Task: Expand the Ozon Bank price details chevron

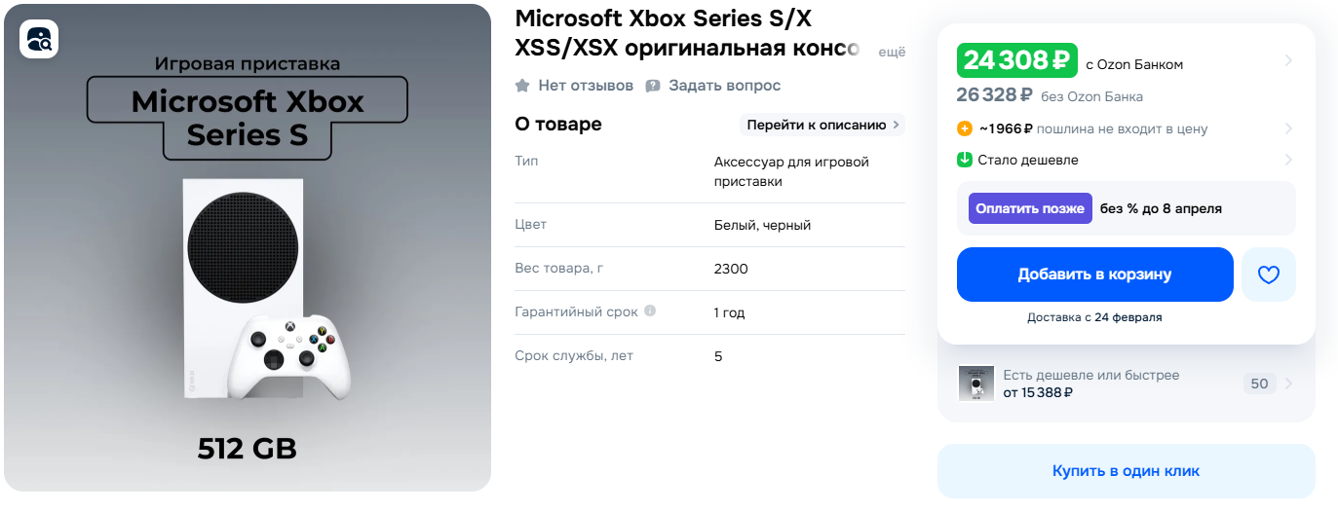Action: click(1288, 60)
